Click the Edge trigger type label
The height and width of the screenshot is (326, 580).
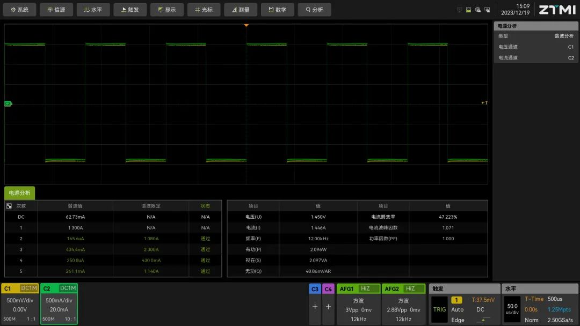(458, 320)
